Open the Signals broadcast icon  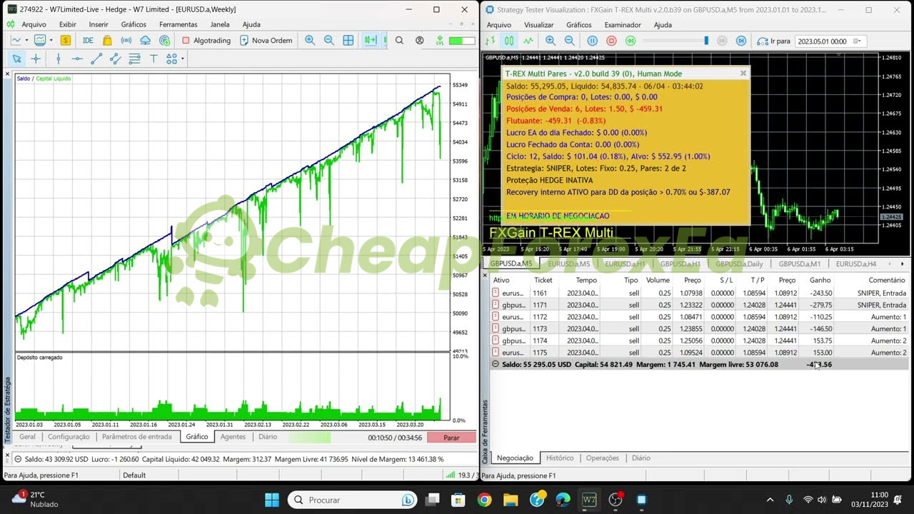coord(126,41)
